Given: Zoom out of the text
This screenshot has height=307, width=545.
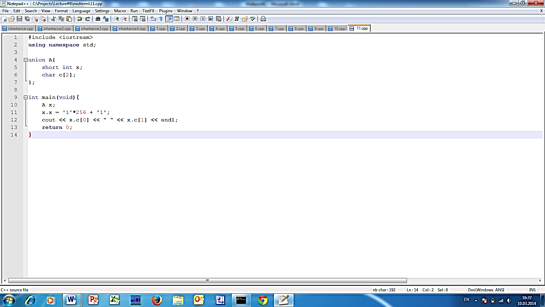Looking at the screenshot, I should pyautogui.click(x=124, y=19).
